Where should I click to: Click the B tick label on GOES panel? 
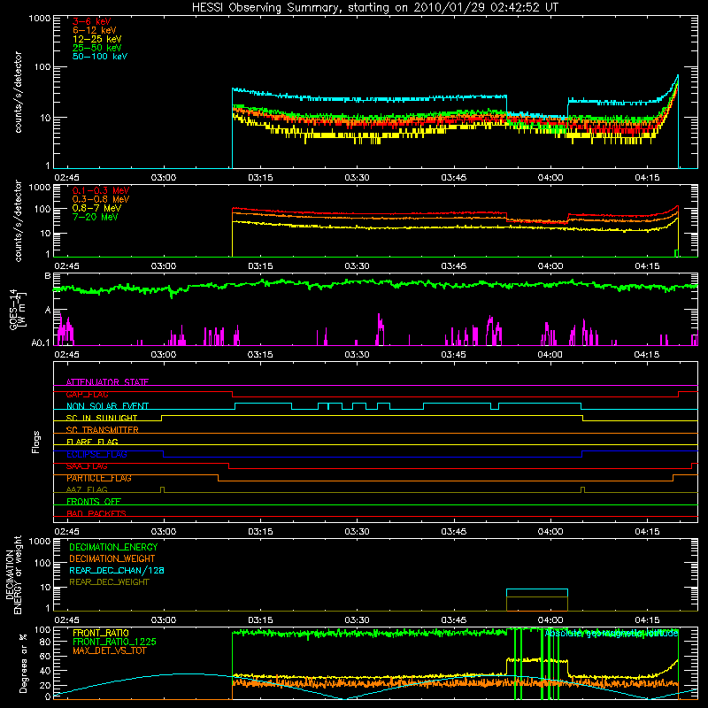(48, 276)
